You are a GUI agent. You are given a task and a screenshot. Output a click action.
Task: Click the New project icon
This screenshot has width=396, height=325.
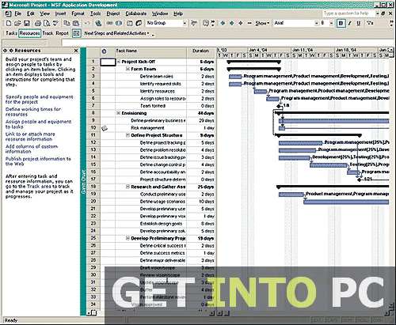coord(9,23)
